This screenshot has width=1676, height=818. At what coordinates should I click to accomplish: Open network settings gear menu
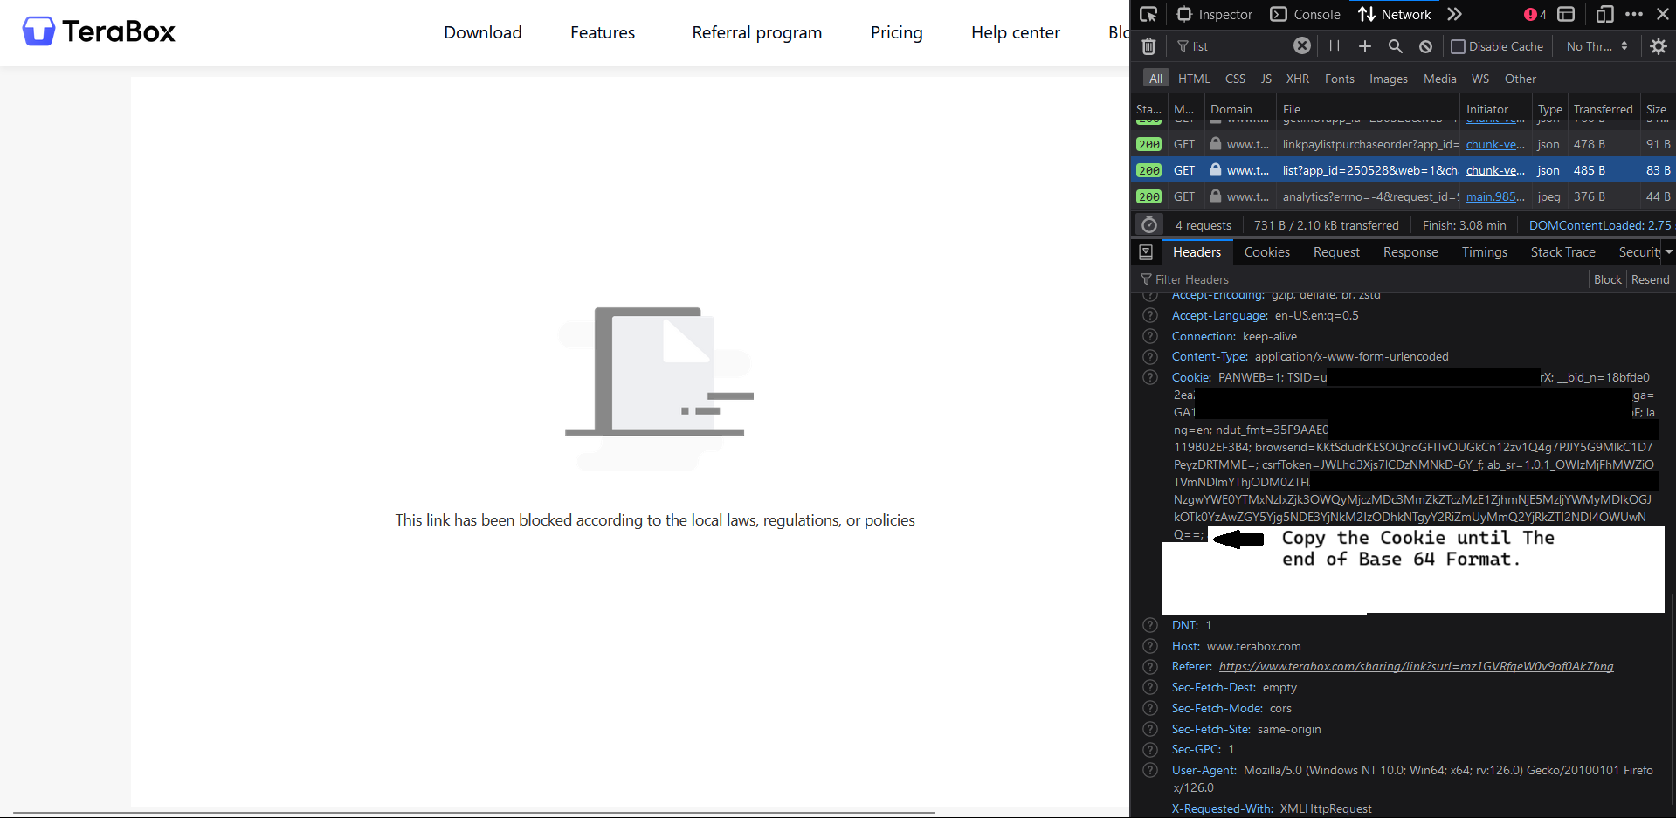point(1659,46)
